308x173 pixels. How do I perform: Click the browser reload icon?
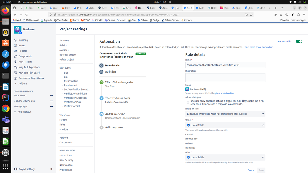click(27, 15)
